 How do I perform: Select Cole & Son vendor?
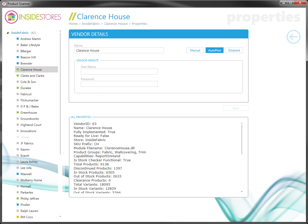(x=28, y=82)
